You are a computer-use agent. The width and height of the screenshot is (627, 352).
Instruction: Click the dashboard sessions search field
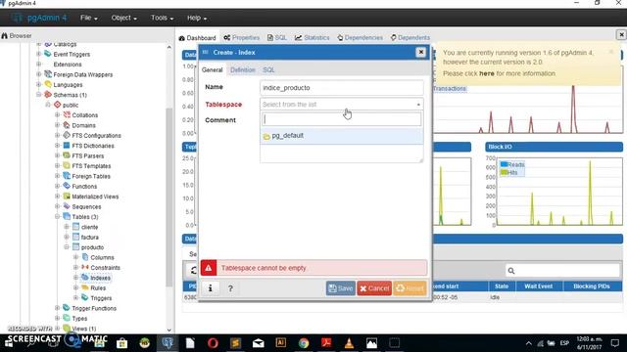coord(562,271)
